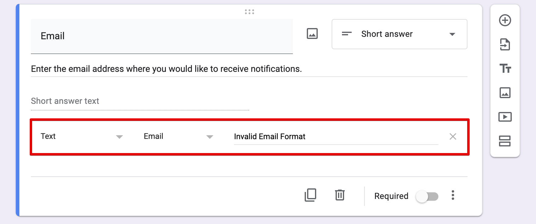The width and height of the screenshot is (536, 224).
Task: Add a new question using the plus icon
Action: point(505,20)
